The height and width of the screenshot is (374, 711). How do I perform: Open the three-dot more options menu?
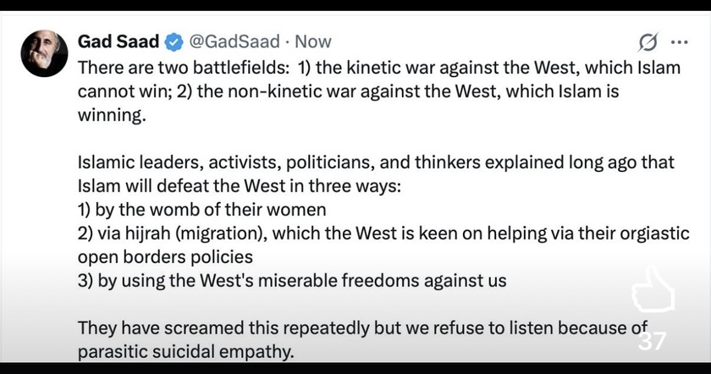679,42
